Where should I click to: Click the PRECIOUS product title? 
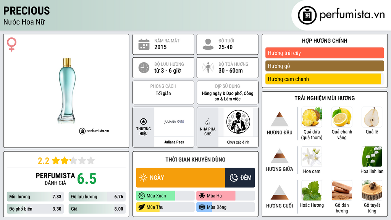click(26, 11)
